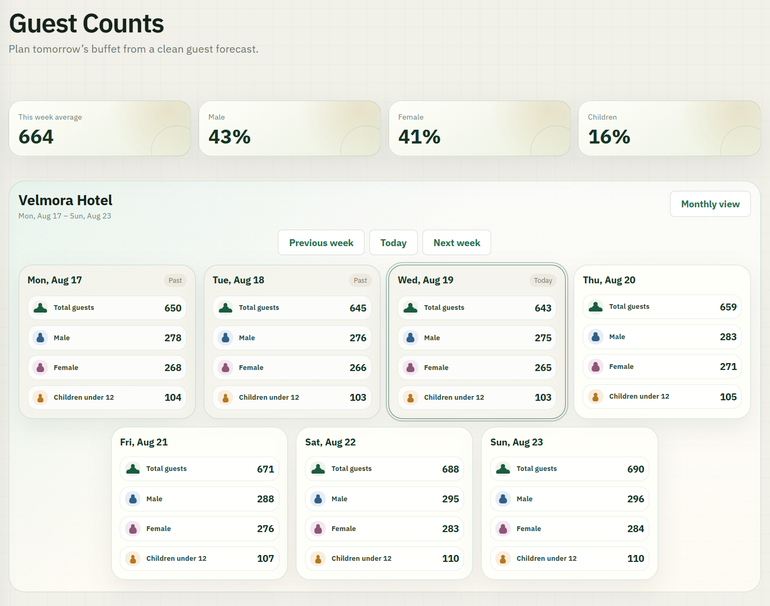Click Female icon in Wed, Aug 19 card

(x=411, y=367)
